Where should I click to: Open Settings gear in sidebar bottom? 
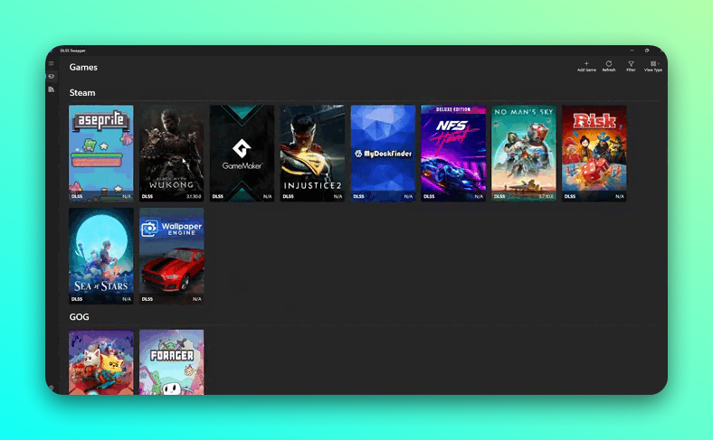click(52, 388)
